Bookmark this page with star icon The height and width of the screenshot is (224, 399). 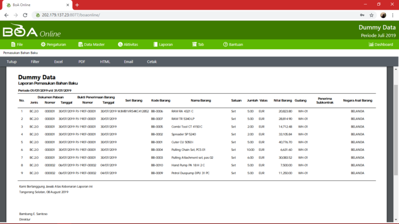[371, 15]
